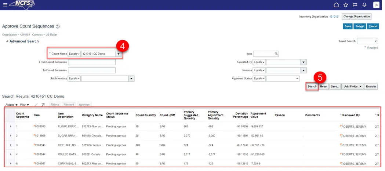Image resolution: width=385 pixels, height=171 pixels.
Task: Open Favorites star icon
Action: 346,5
